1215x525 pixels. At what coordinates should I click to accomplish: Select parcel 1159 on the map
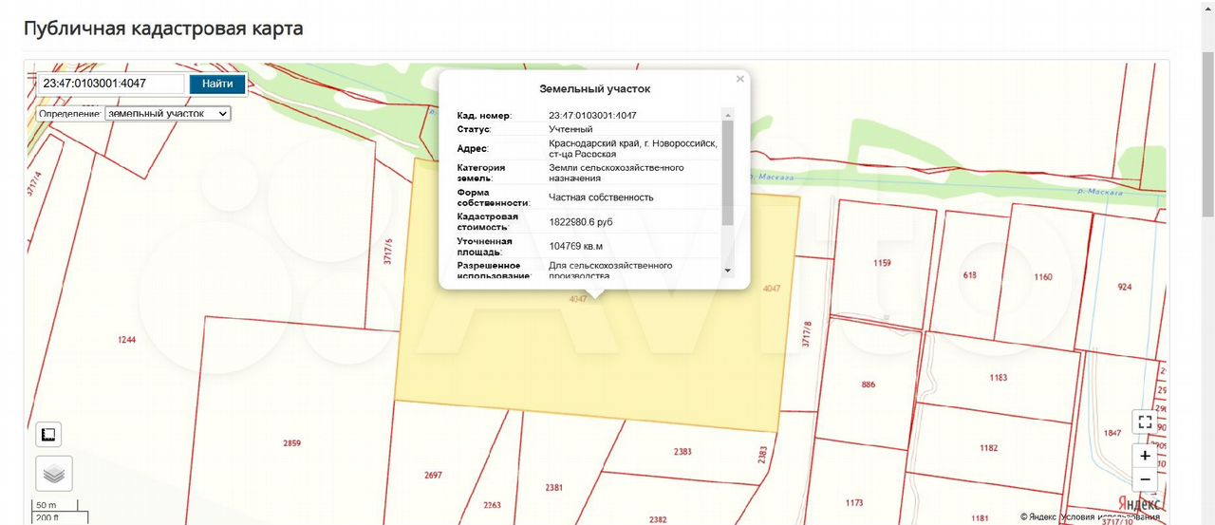pyautogui.click(x=882, y=262)
